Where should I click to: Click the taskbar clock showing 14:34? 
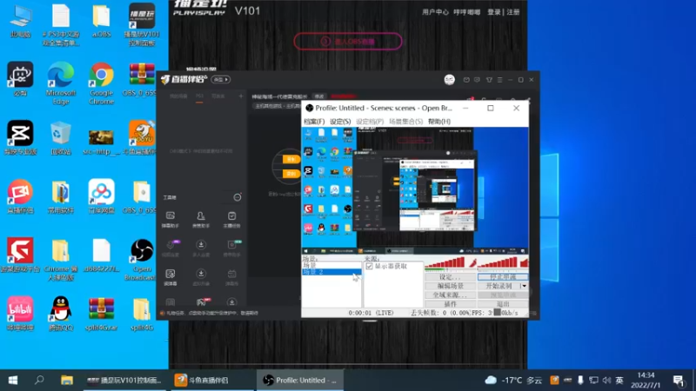point(646,381)
